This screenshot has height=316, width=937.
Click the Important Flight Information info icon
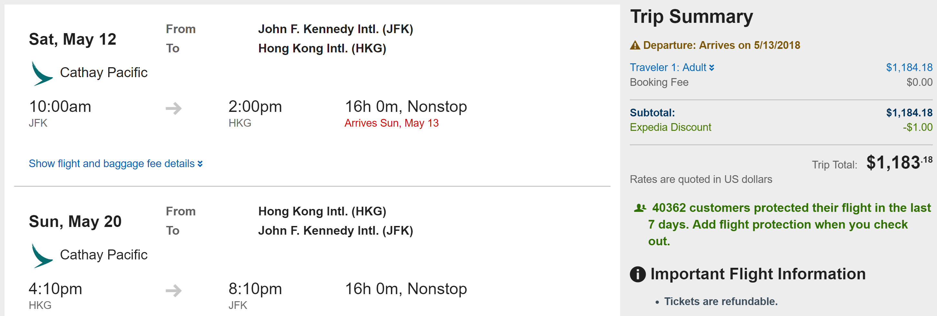(x=637, y=274)
